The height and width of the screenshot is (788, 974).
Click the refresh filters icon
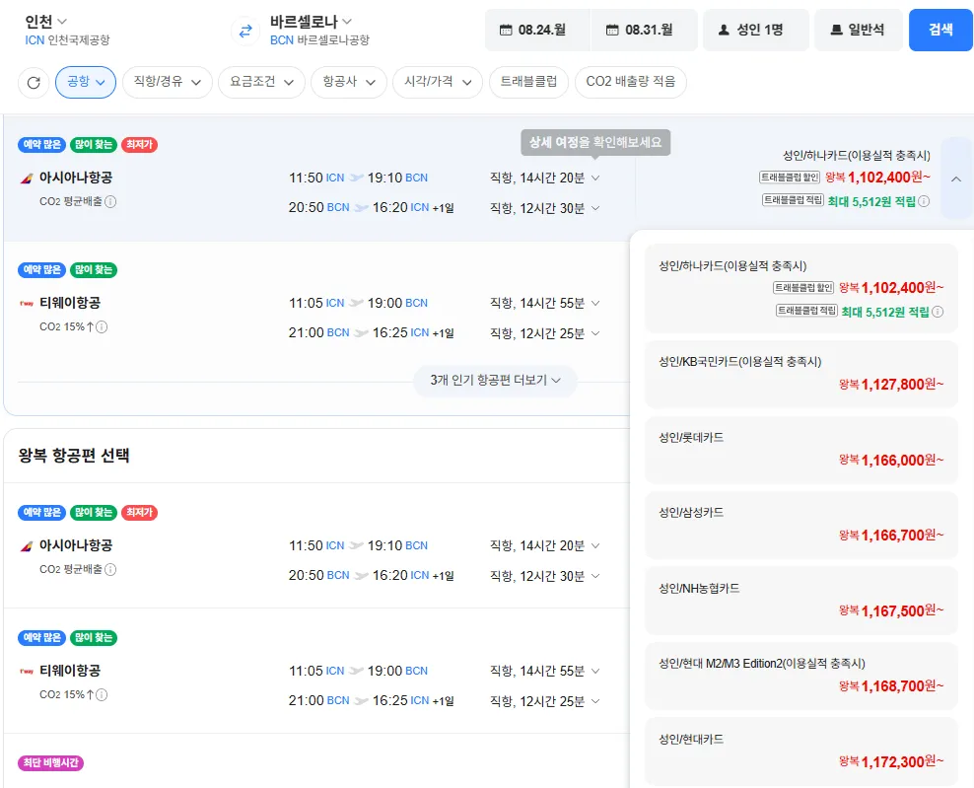pyautogui.click(x=34, y=83)
